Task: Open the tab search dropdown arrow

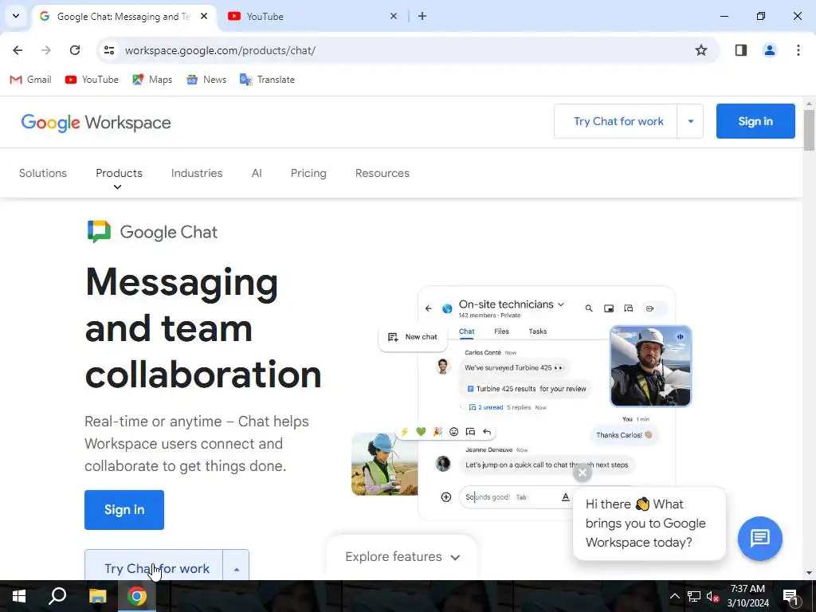Action: coord(16,16)
